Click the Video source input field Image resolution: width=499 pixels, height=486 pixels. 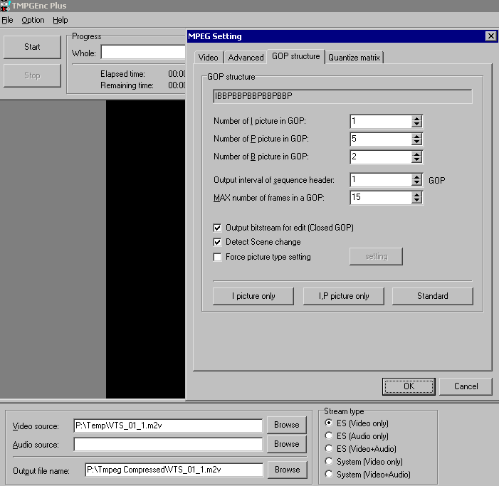coord(168,426)
